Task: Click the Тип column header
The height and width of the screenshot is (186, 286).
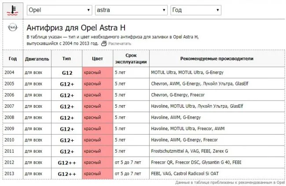Action: pyautogui.click(x=66, y=59)
